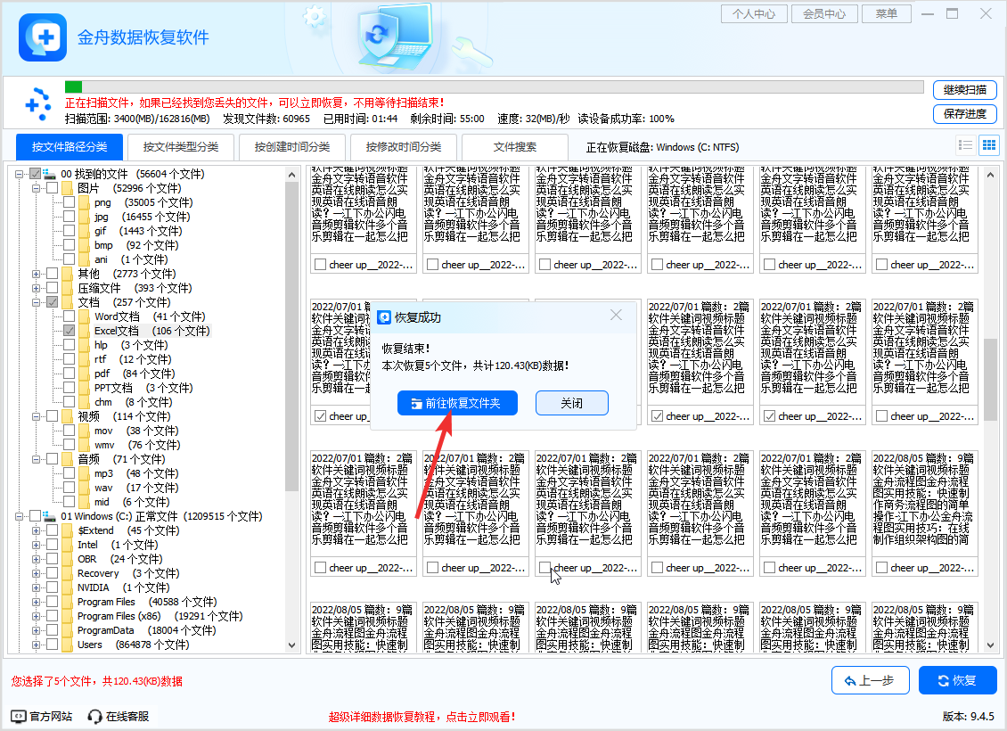1007x731 pixels.
Task: Click the 恢复成功 dialog title icon
Action: tap(384, 317)
